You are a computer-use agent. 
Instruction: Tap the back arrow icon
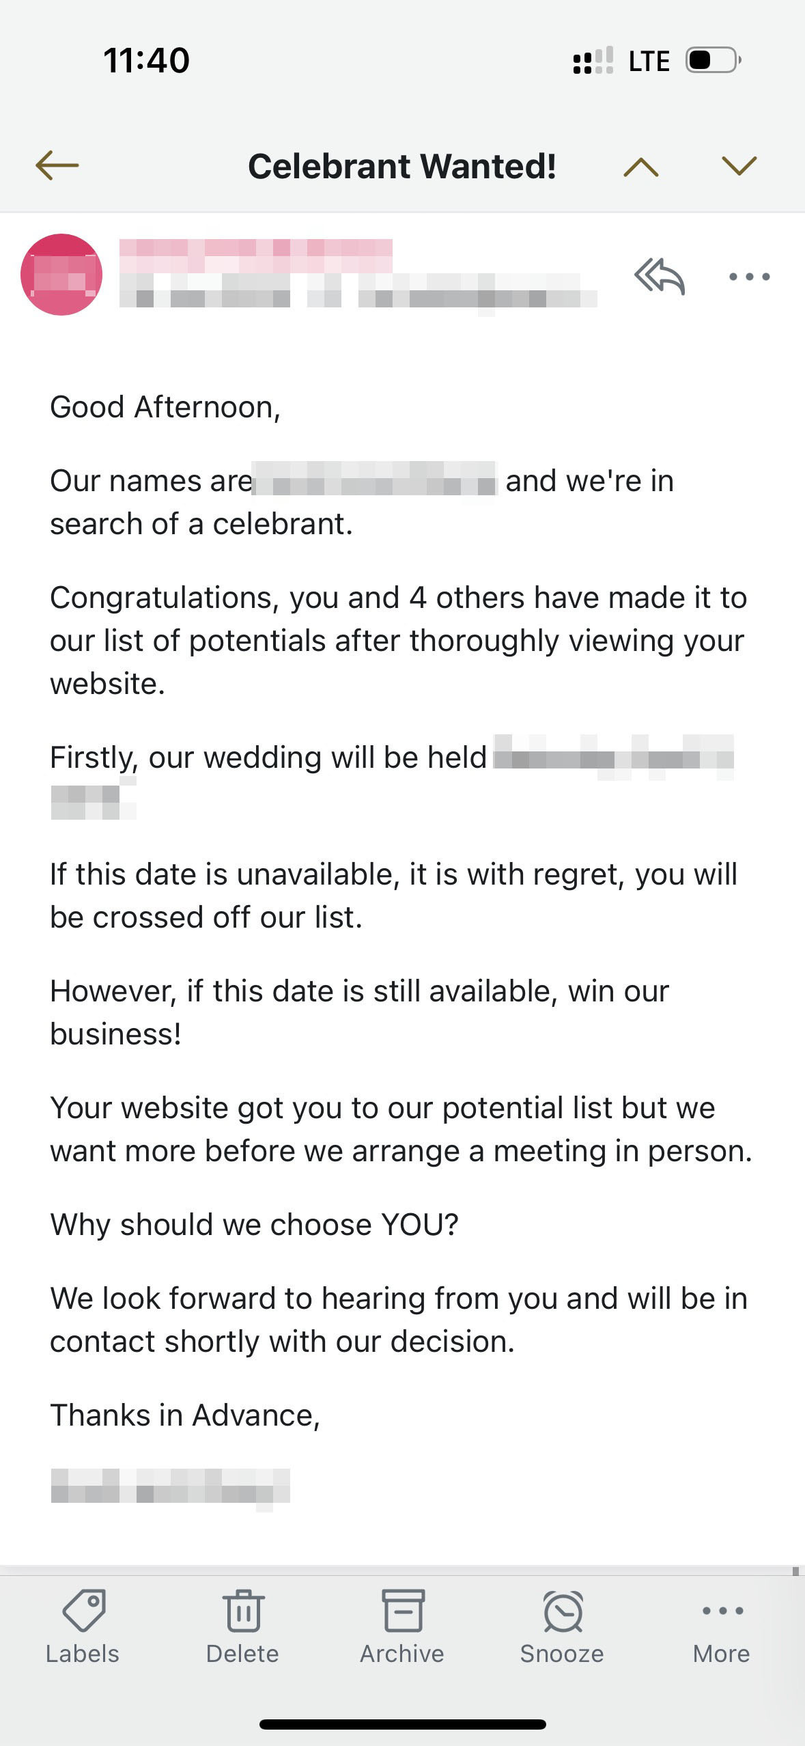pos(57,165)
